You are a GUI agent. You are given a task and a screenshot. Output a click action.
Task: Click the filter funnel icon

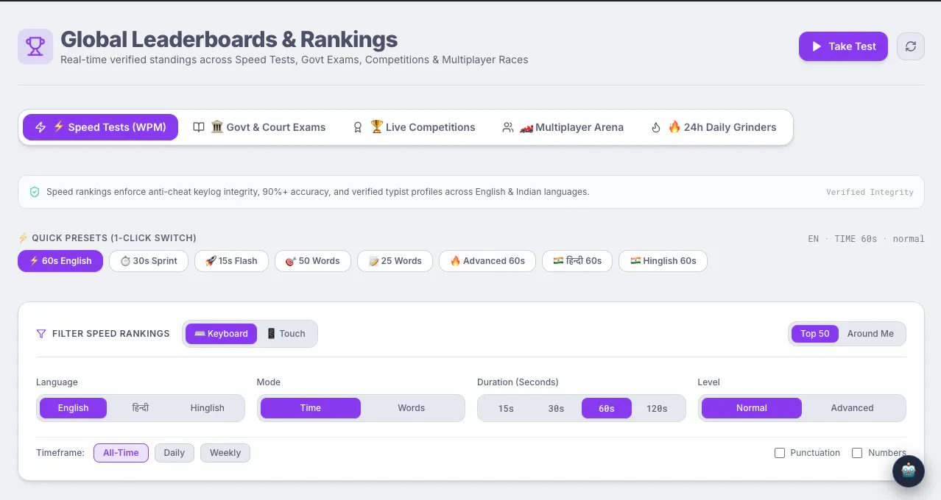pos(41,334)
